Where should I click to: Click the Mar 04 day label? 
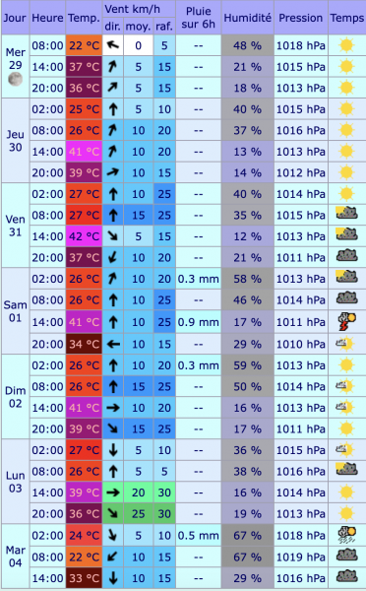15,557
